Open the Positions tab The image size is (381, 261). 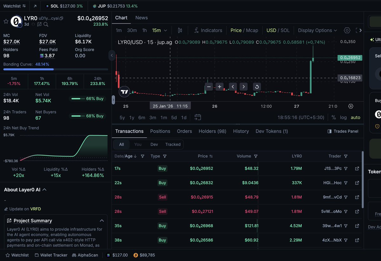[x=160, y=131]
